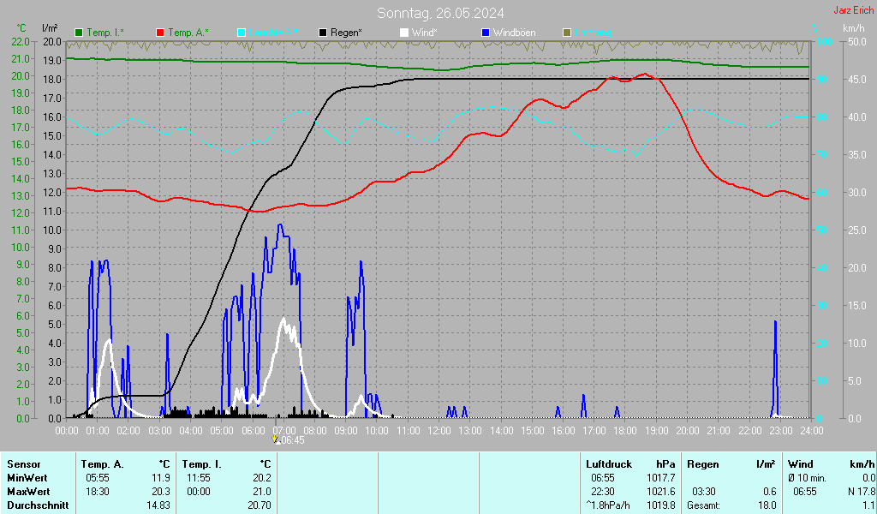Click the '22.0' top temperature axis label
This screenshot has height=514, width=877.
pyautogui.click(x=21, y=42)
